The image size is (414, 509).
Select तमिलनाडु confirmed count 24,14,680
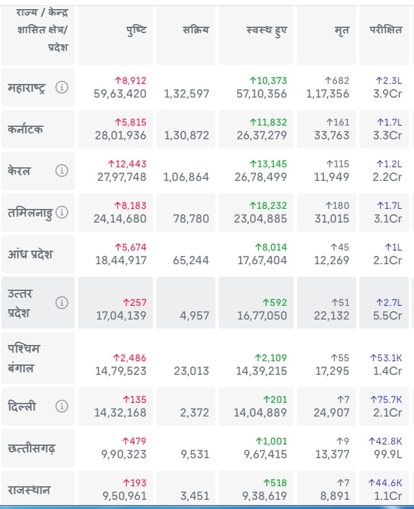[x=120, y=219]
